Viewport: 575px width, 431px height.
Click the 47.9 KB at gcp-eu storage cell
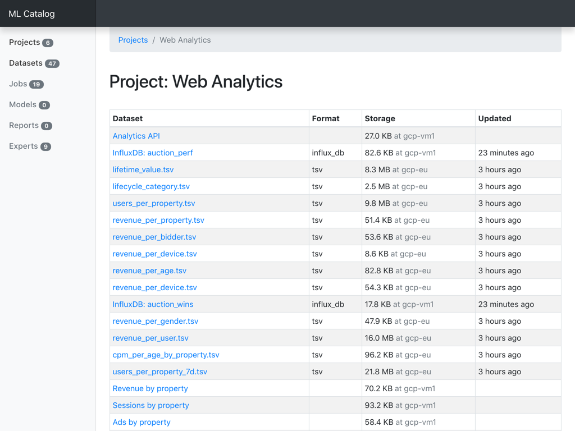point(418,322)
